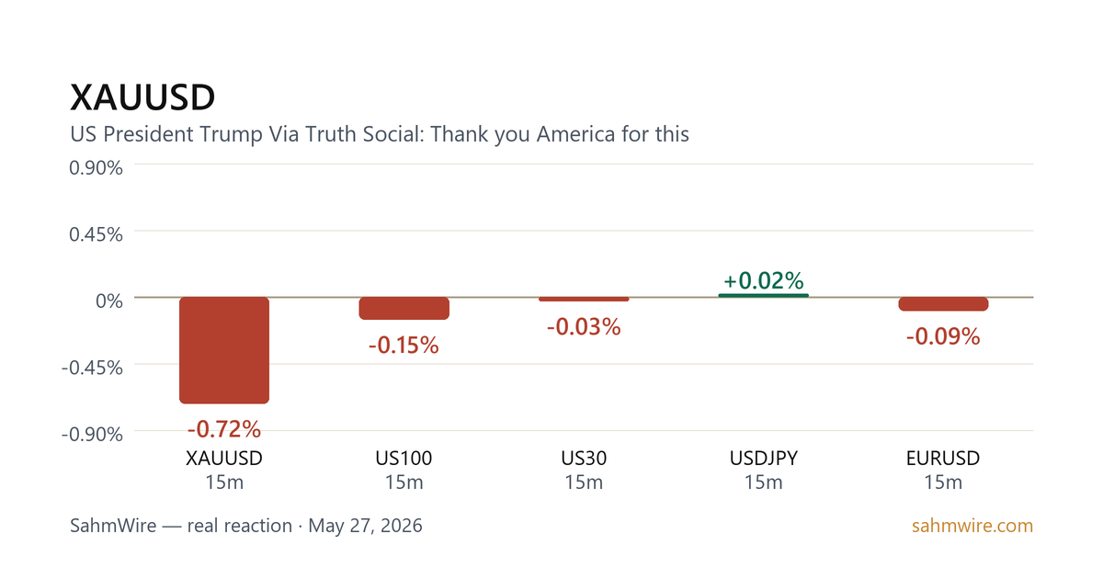The image size is (1103, 579).
Task: Open the sahmwire.com link
Action: (x=972, y=527)
